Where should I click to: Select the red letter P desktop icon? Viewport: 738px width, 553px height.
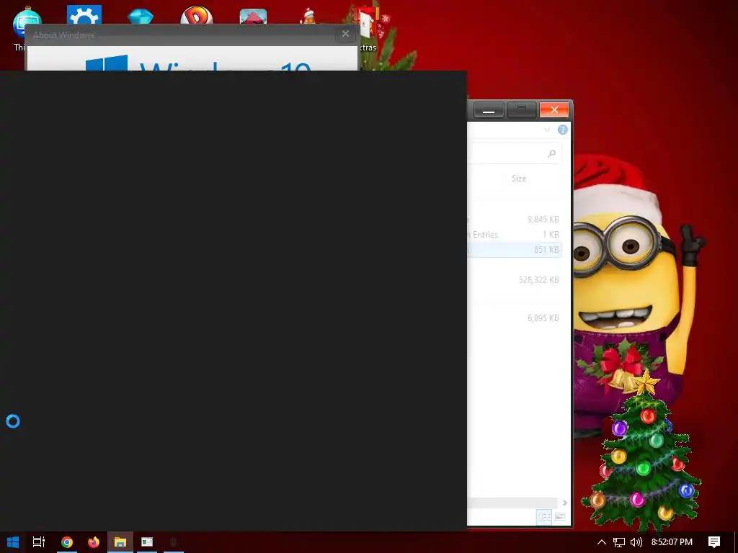197,15
